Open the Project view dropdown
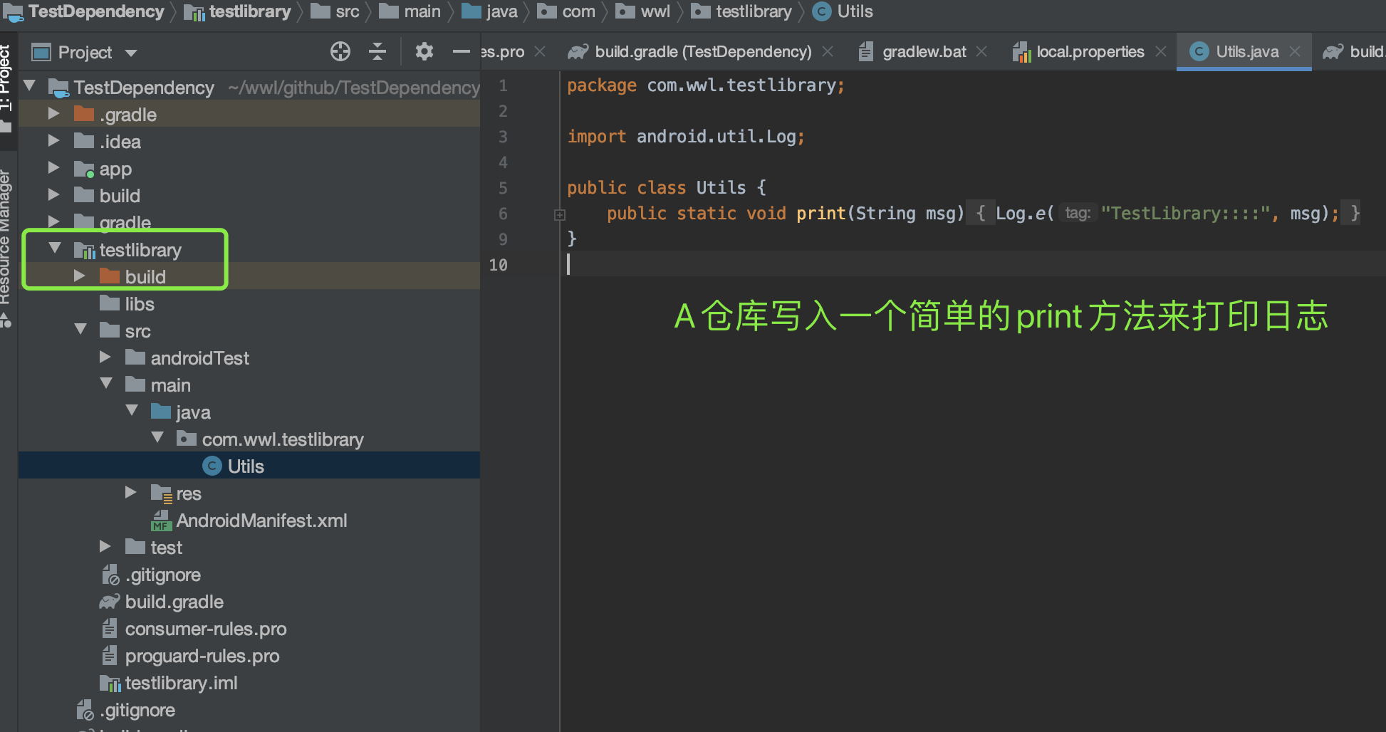 131,53
